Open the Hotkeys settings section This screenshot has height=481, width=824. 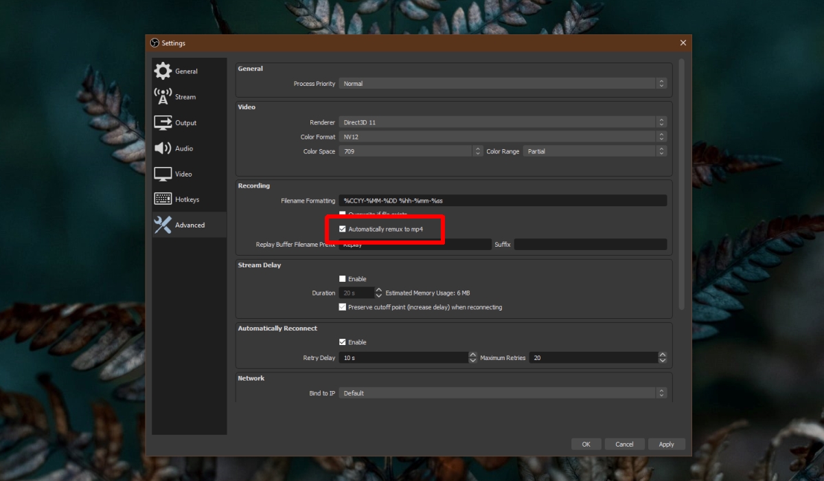click(190, 199)
